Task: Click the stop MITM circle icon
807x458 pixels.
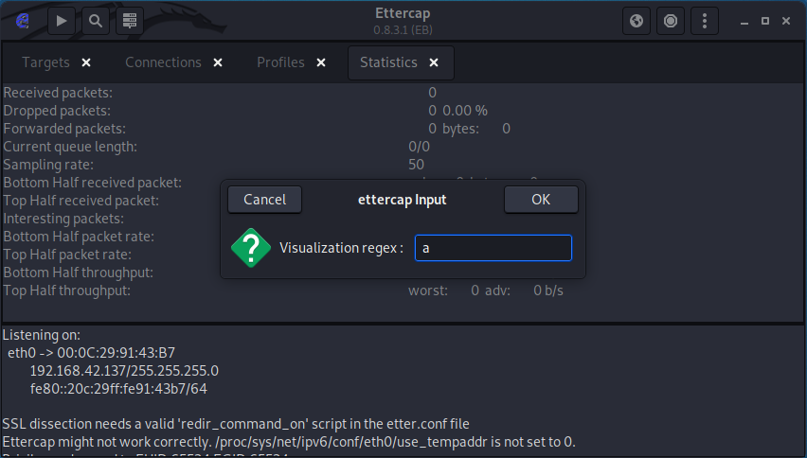Action: coord(670,21)
